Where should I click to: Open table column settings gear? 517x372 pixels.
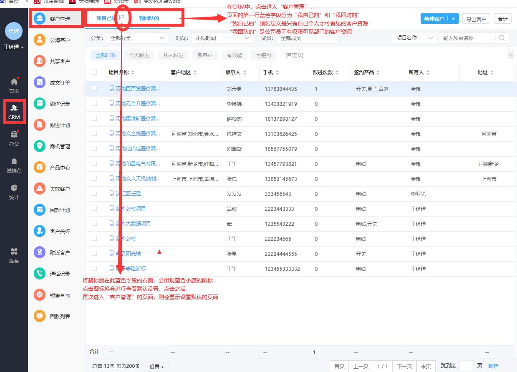coord(511,55)
